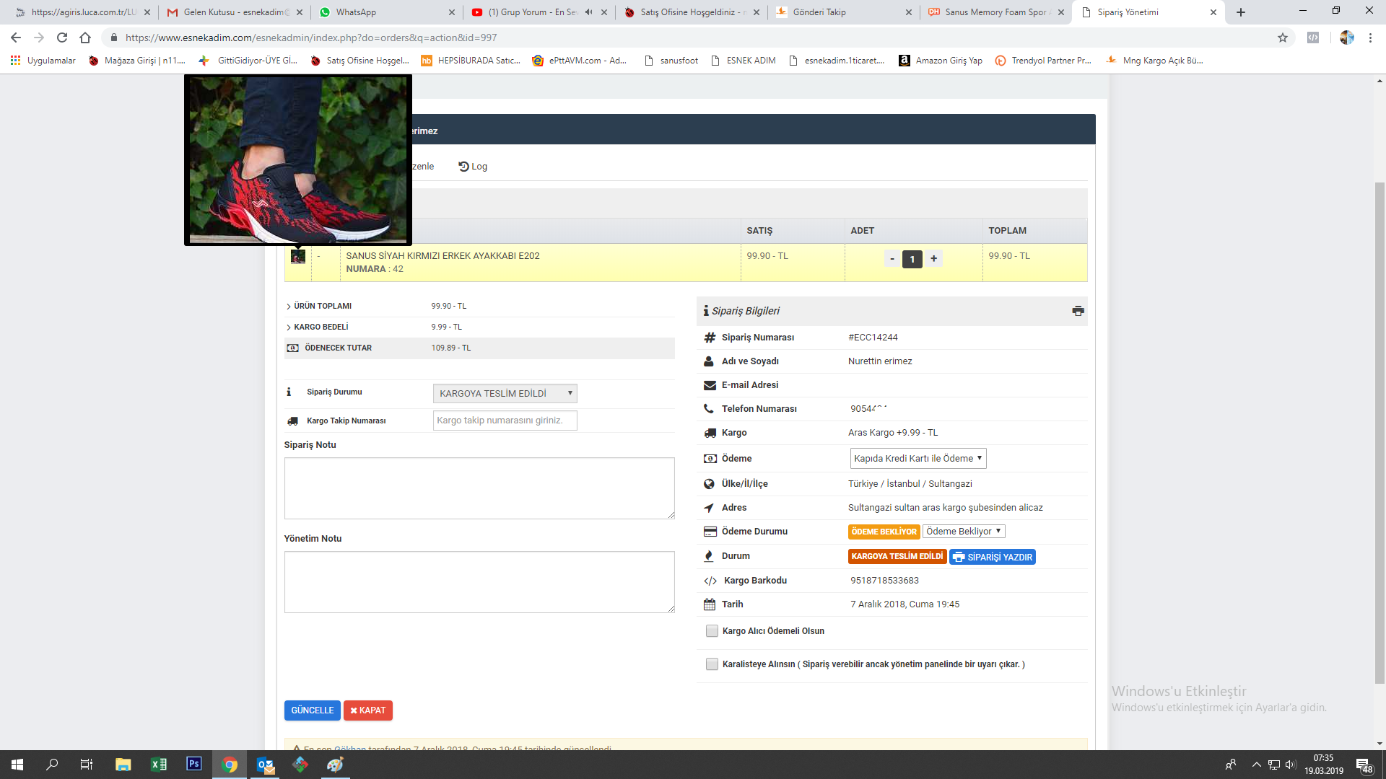Switch to the agiris.luca.com.tr tab
Image resolution: width=1386 pixels, height=779 pixels.
point(82,12)
